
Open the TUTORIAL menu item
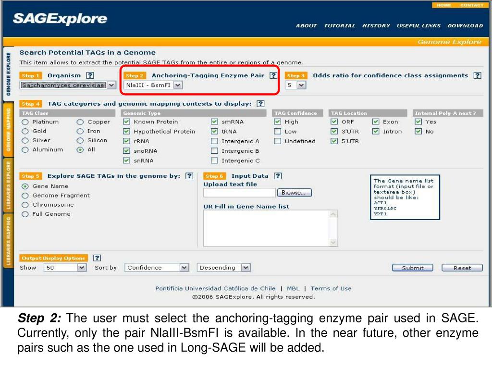click(340, 26)
